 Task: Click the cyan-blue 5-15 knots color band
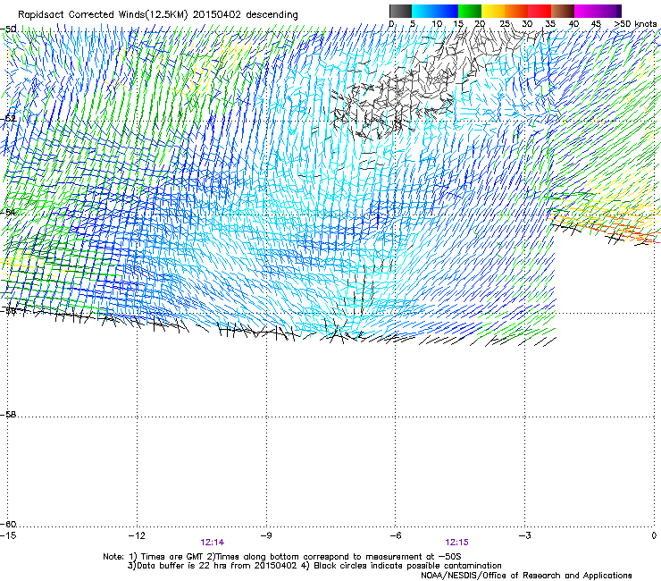click(x=435, y=11)
